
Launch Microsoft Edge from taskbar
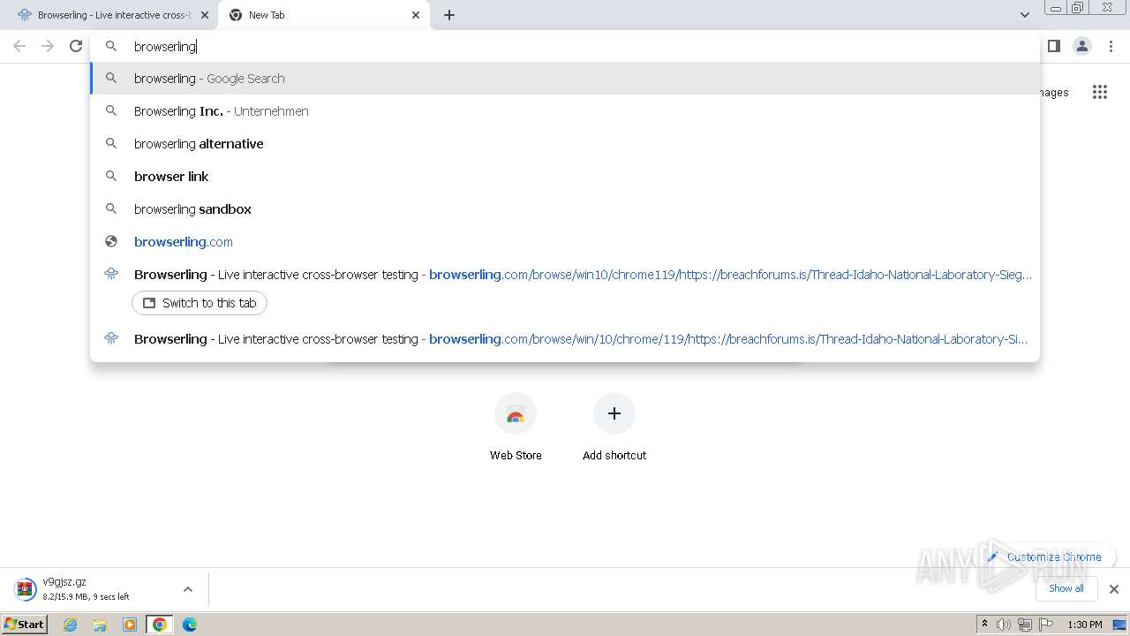pyautogui.click(x=190, y=625)
